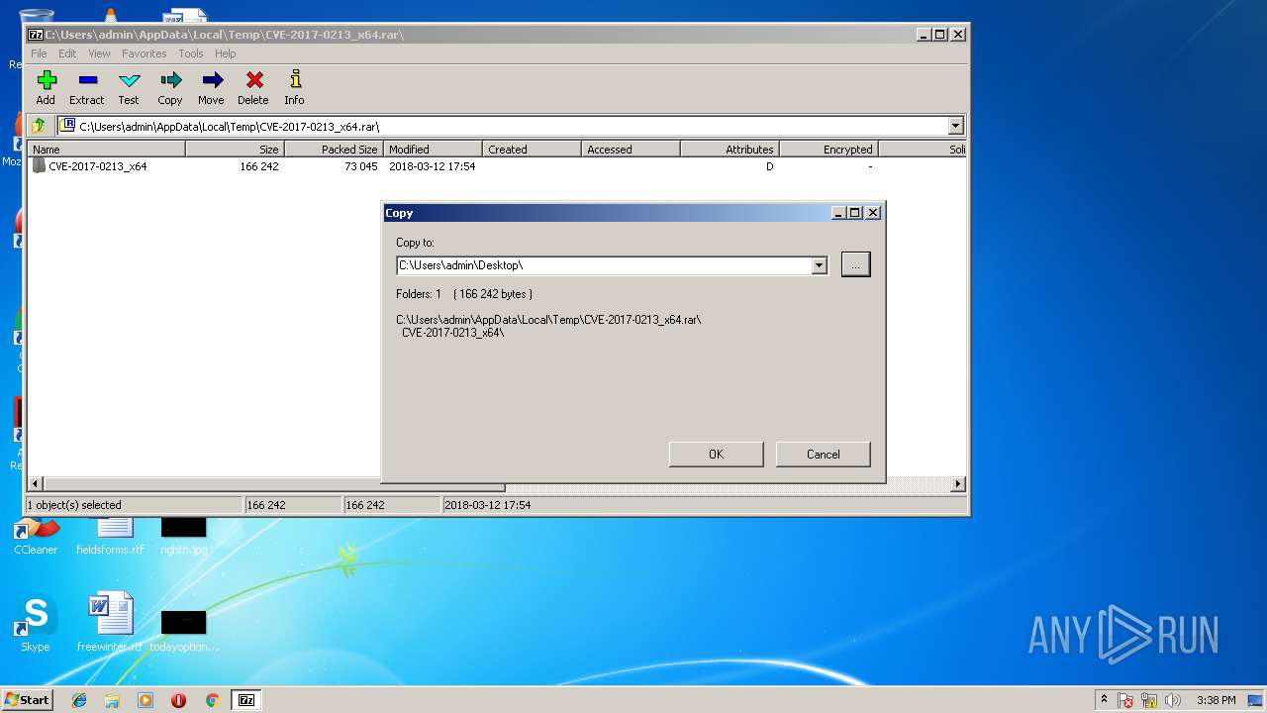Open Internet Explorer from taskbar
The height and width of the screenshot is (713, 1267).
click(79, 700)
